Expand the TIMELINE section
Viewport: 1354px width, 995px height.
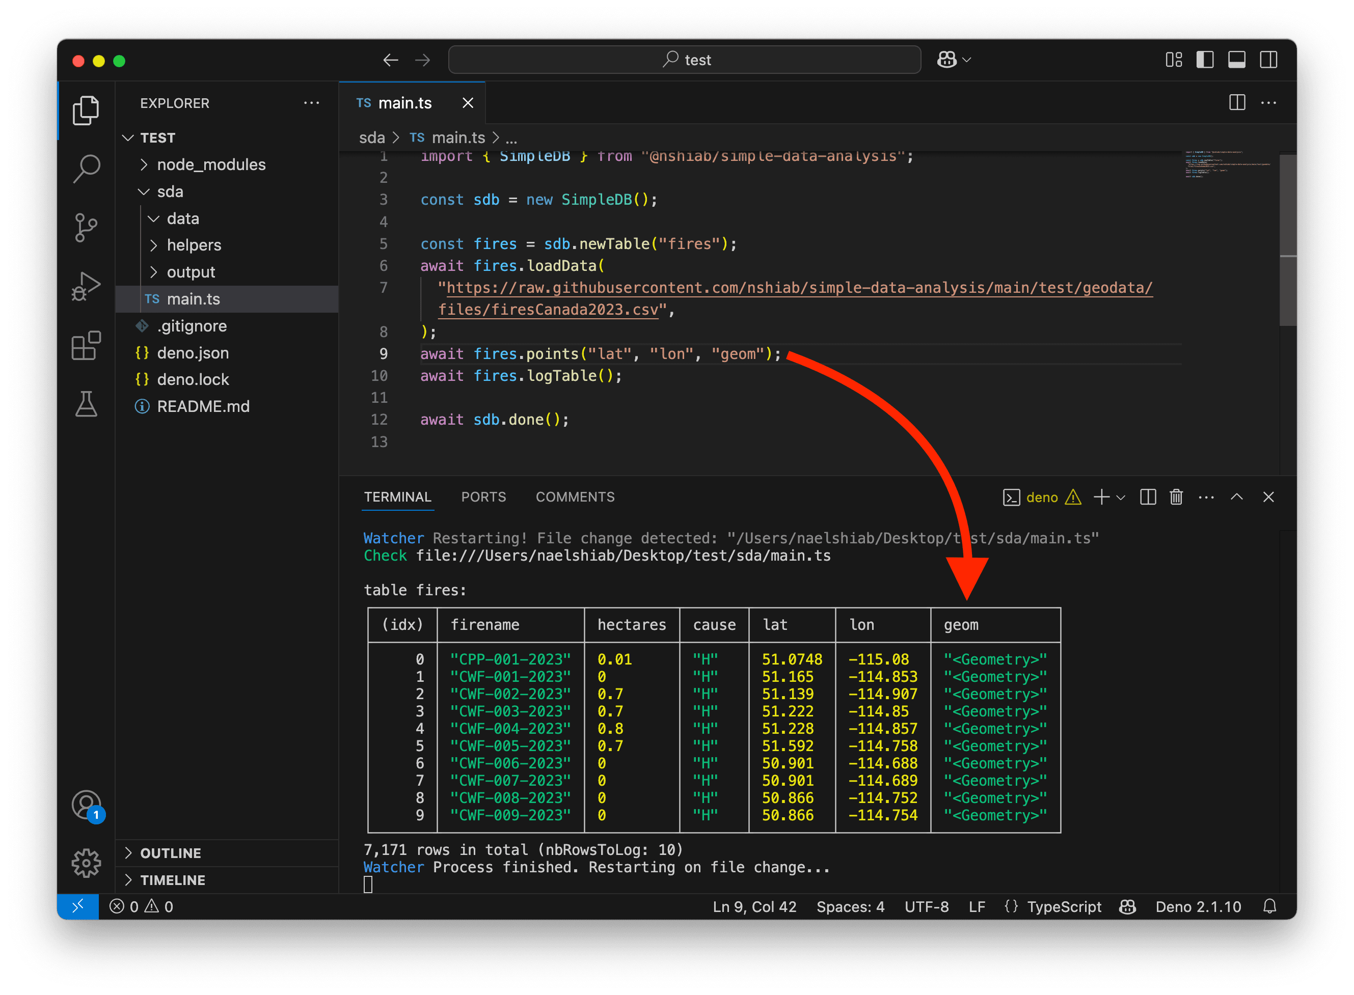(227, 880)
